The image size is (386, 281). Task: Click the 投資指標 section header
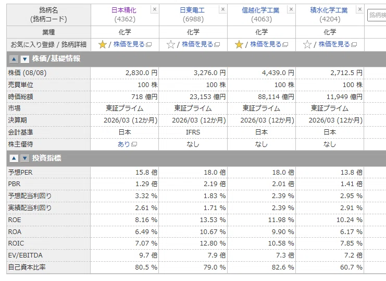(47, 158)
